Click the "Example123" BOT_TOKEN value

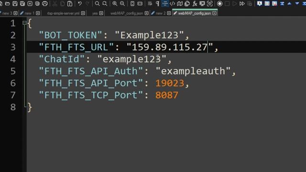149,35
